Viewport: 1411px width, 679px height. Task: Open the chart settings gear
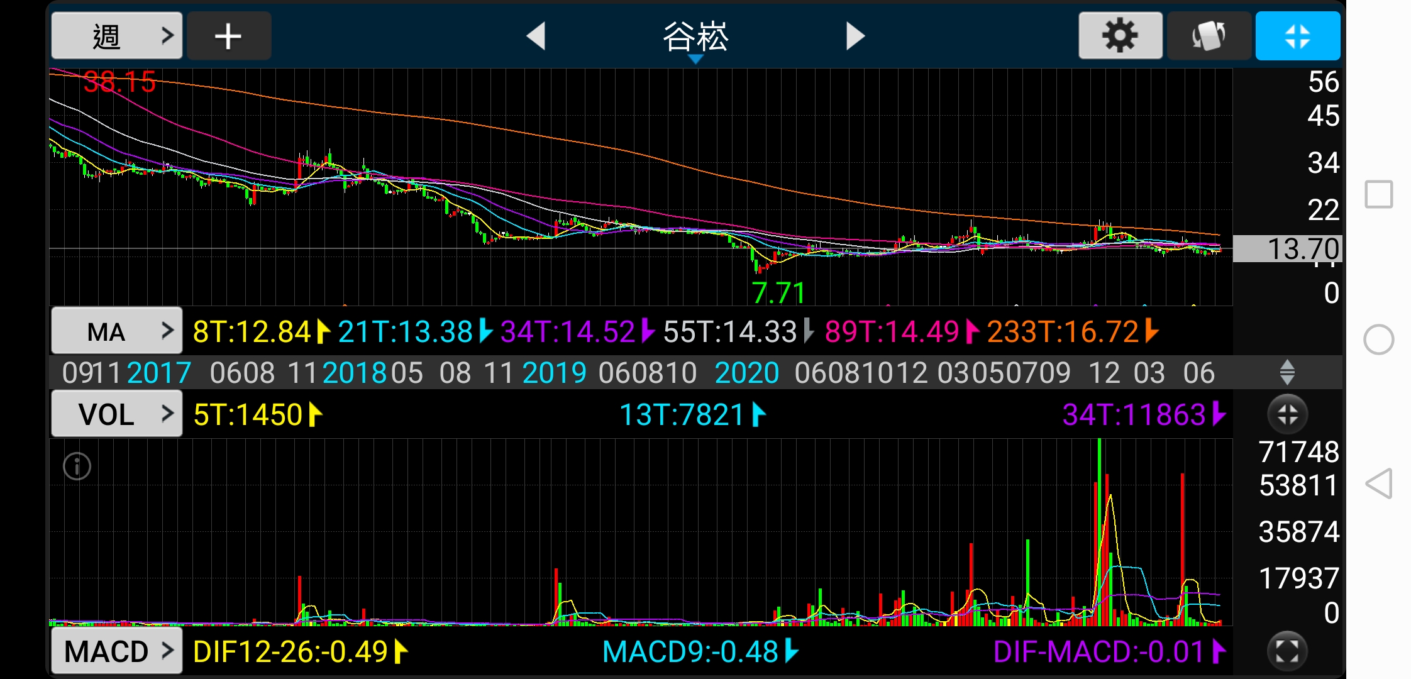point(1120,36)
